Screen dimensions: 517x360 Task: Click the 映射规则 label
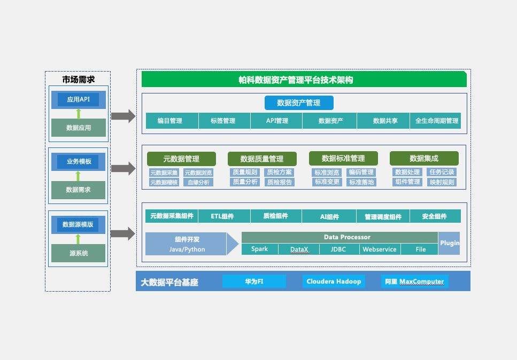pyautogui.click(x=442, y=182)
